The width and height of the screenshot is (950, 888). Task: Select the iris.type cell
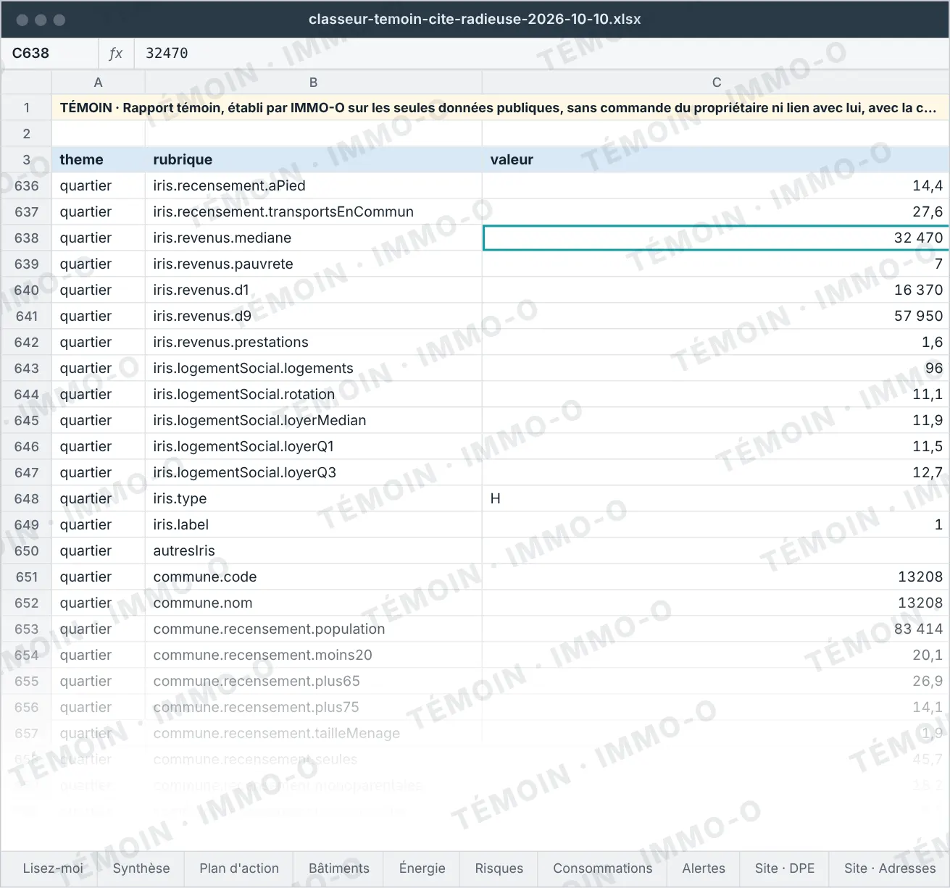click(314, 498)
